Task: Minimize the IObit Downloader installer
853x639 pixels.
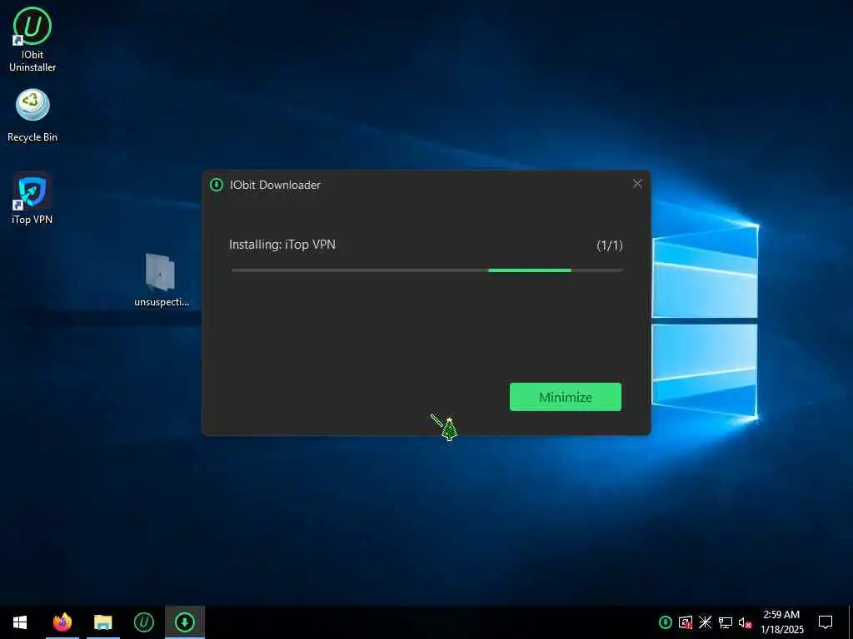Action: click(566, 397)
